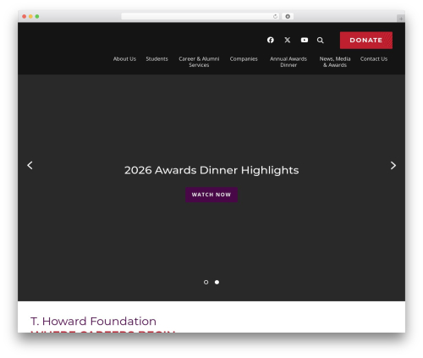423x358 pixels.
Task: Click the red DONATE button
Action: pos(366,41)
